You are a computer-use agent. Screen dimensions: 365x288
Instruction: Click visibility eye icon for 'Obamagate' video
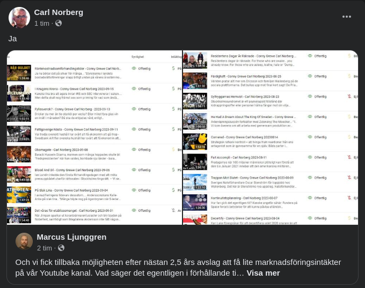coord(134,150)
